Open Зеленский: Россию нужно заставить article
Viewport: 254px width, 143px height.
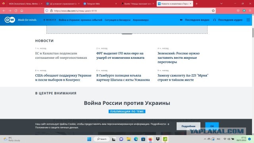(179, 58)
